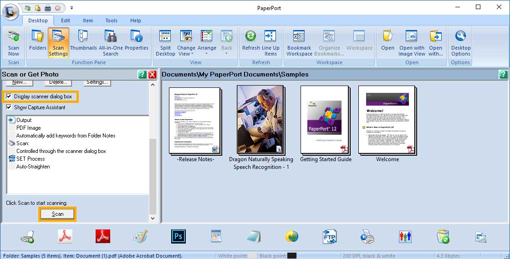Click the Photoshop icon in Send To bar
Viewport: 510px width, 259px height.
pos(178,237)
